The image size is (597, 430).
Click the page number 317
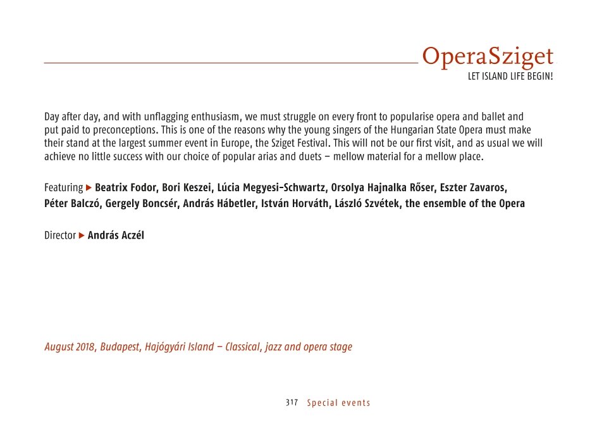[x=292, y=403]
